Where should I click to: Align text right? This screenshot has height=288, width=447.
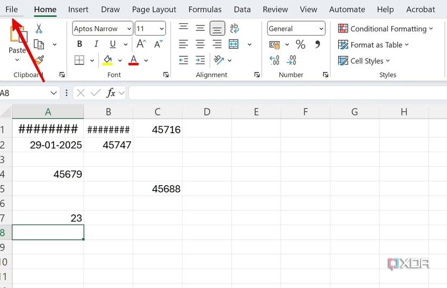[217, 44]
